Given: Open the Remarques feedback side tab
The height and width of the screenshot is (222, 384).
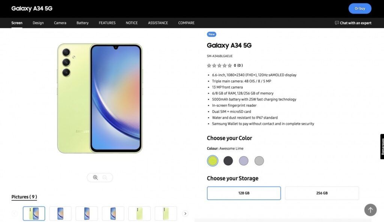Looking at the screenshot, I should click(x=382, y=147).
